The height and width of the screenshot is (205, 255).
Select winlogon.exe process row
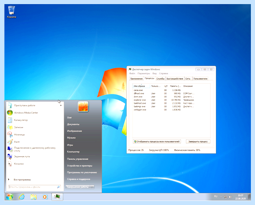point(164,110)
